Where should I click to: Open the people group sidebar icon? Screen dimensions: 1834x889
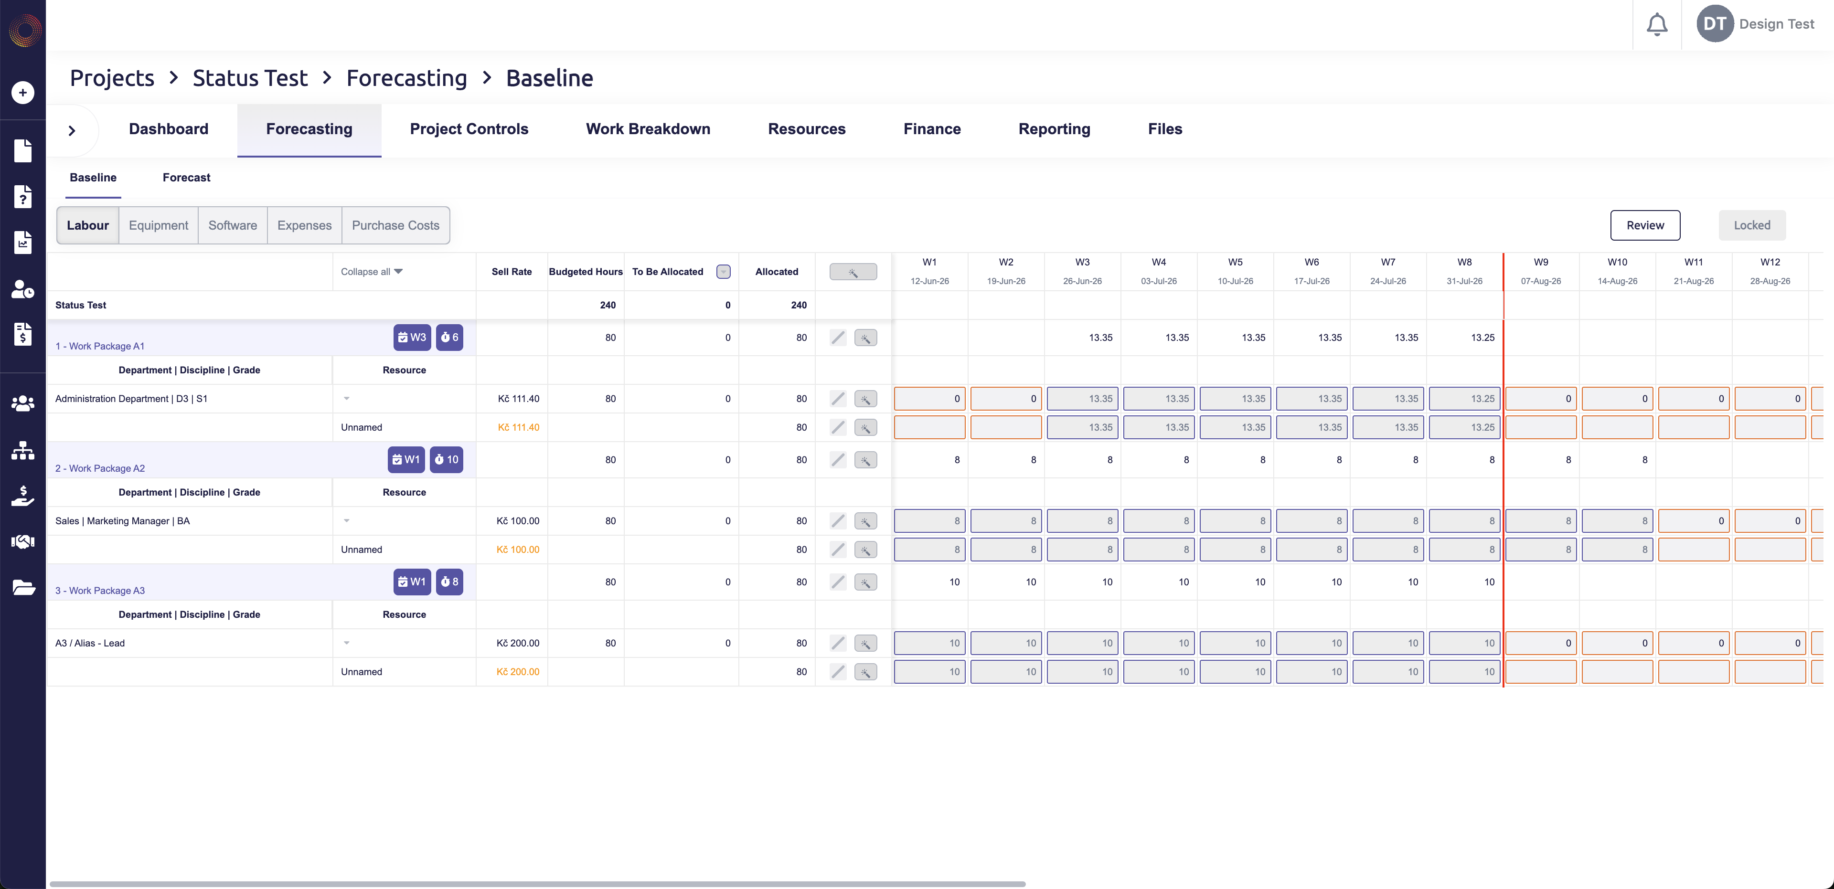point(23,403)
